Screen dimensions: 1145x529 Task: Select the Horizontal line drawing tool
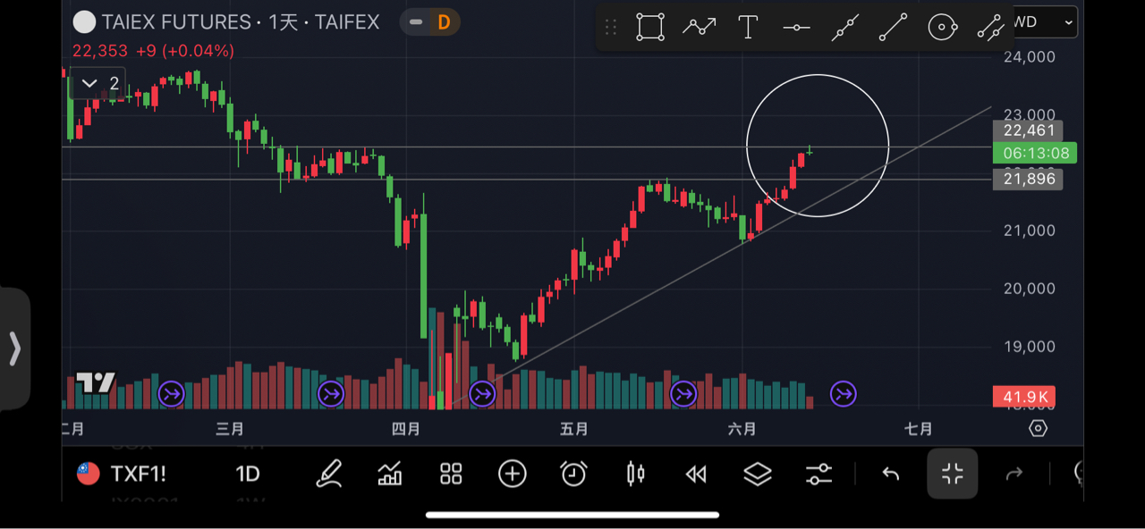click(796, 28)
